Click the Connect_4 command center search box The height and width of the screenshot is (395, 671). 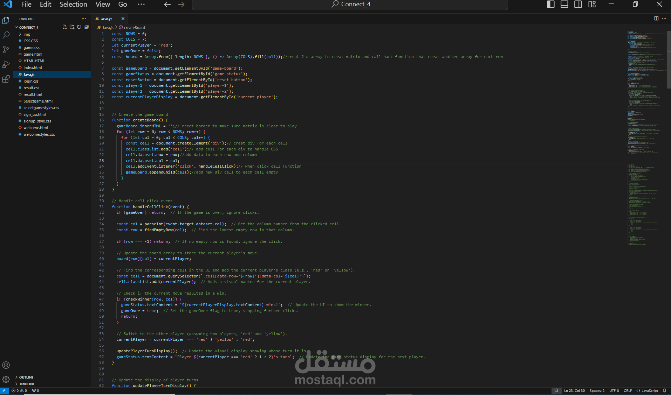[350, 5]
